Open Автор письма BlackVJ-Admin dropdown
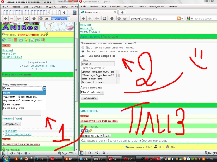The width and height of the screenshot is (217, 162). 92,92
